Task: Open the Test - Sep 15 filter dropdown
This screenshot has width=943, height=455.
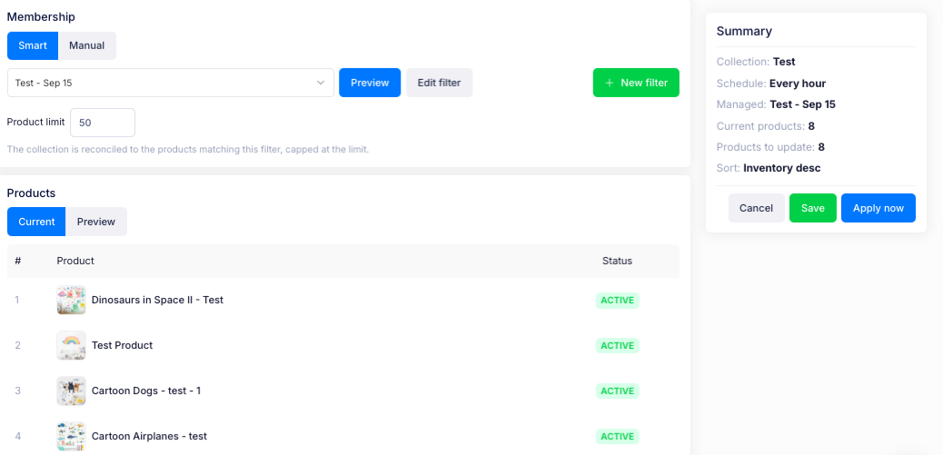Action: click(171, 83)
